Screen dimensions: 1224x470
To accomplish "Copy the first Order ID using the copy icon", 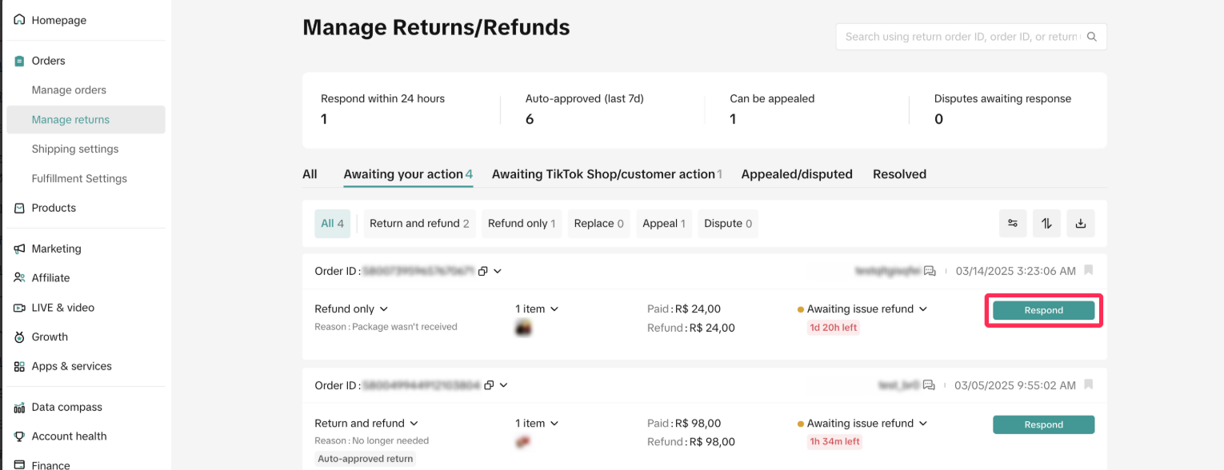I will pyautogui.click(x=482, y=271).
